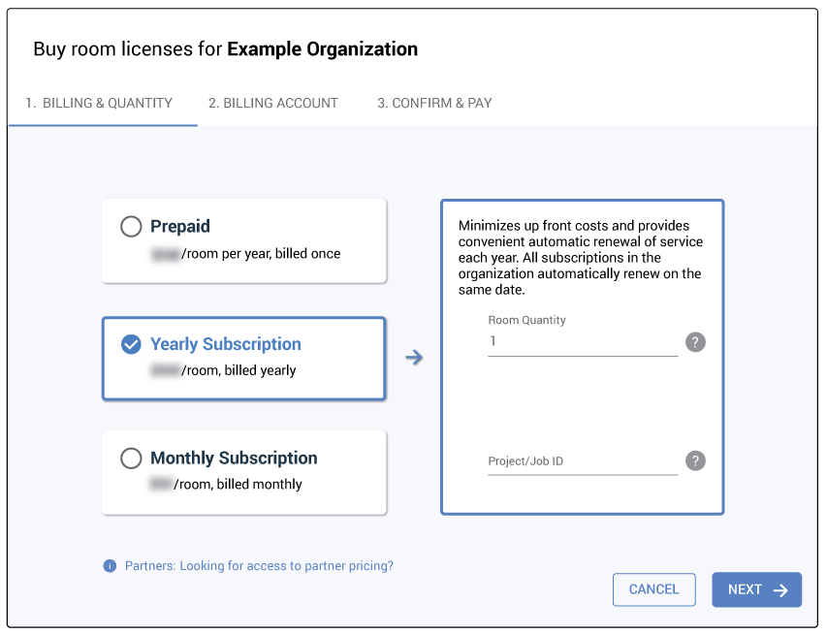Select the Prepaid radio button
This screenshot has width=827, height=634.
pyautogui.click(x=131, y=227)
